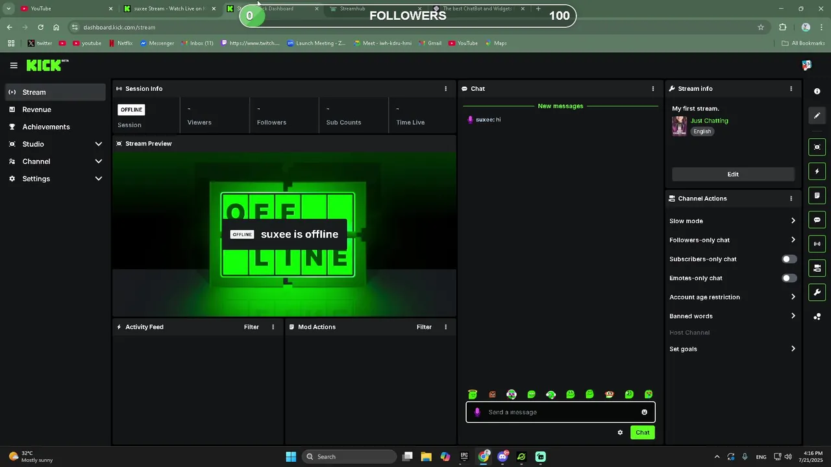Open user profile avatar at top right
Screen dimensions: 831x467
[806, 65]
